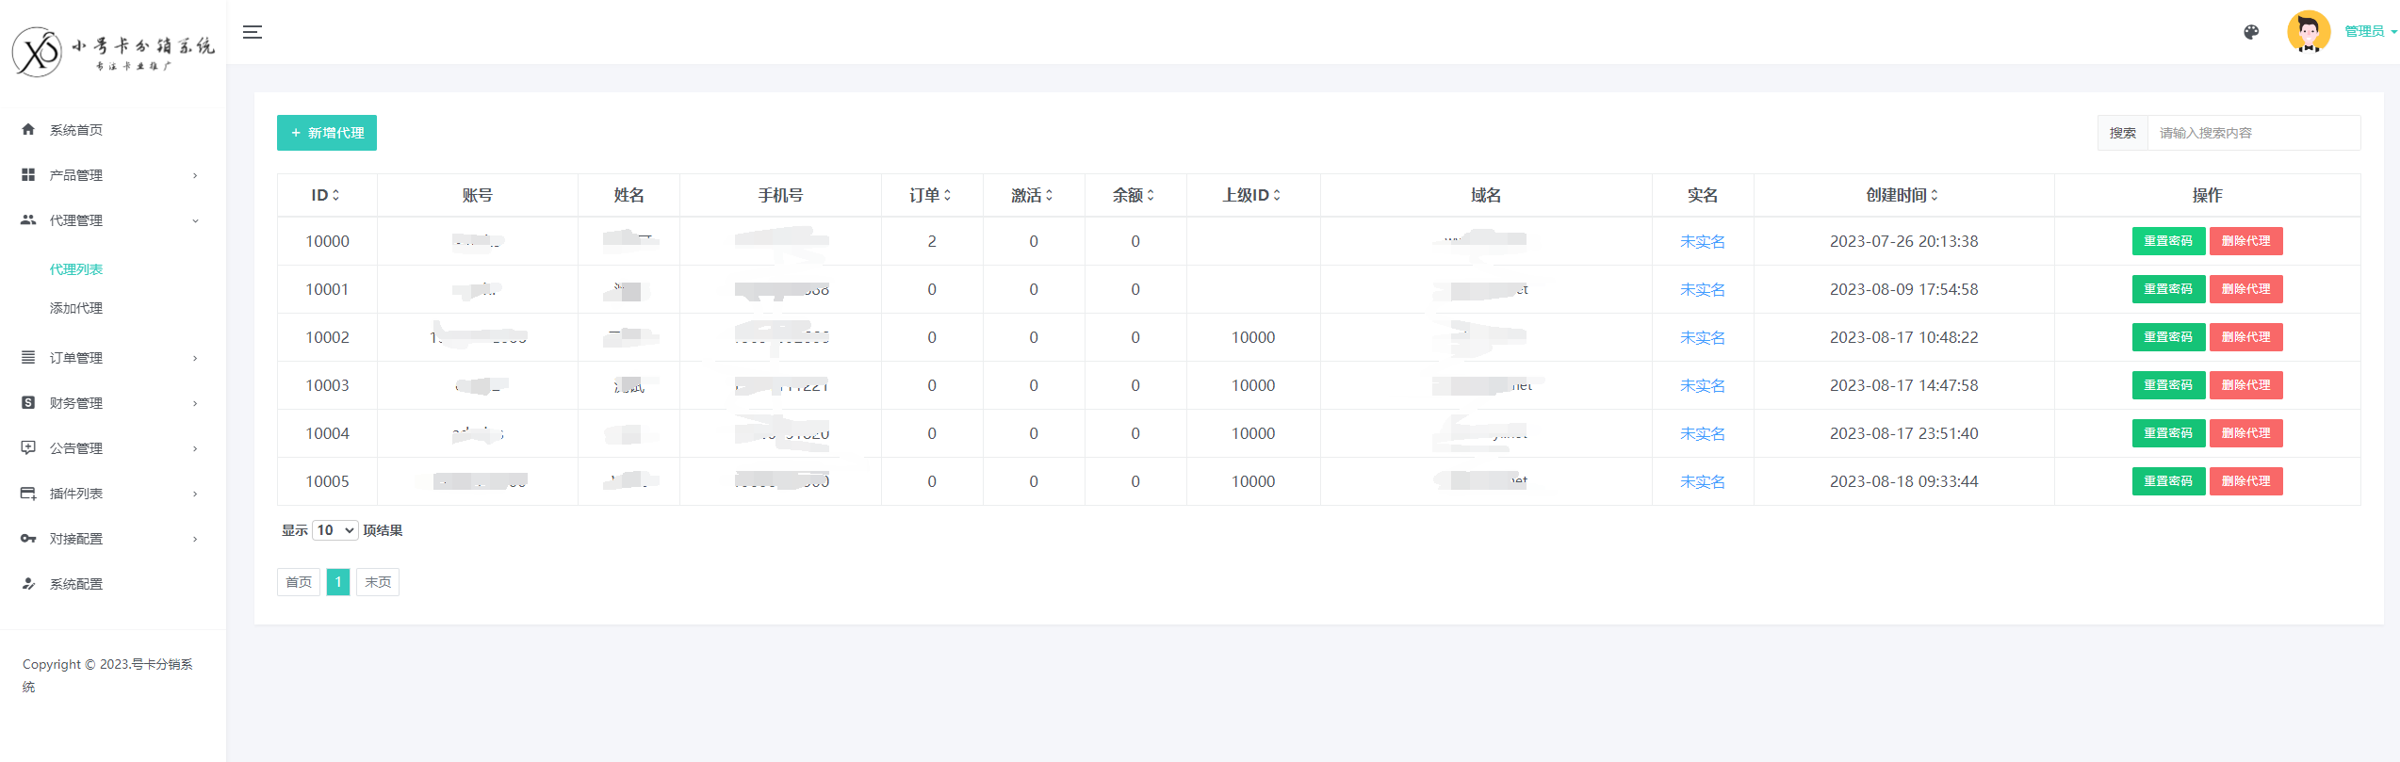
Task: Click the user-edit icon beside 系统配置
Action: 28,584
